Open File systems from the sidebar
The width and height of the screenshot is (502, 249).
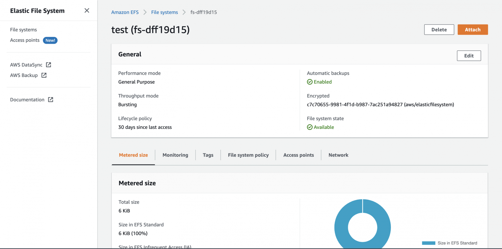click(x=23, y=29)
